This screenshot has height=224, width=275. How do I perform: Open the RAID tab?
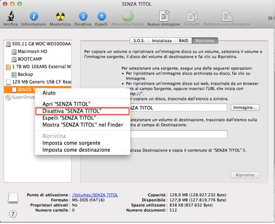[x=184, y=40]
